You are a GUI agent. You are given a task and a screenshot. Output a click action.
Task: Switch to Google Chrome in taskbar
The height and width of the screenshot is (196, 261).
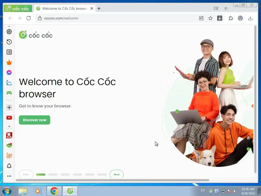54,191
